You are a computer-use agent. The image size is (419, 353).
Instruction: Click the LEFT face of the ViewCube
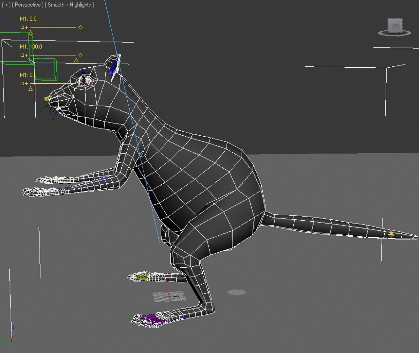(395, 26)
